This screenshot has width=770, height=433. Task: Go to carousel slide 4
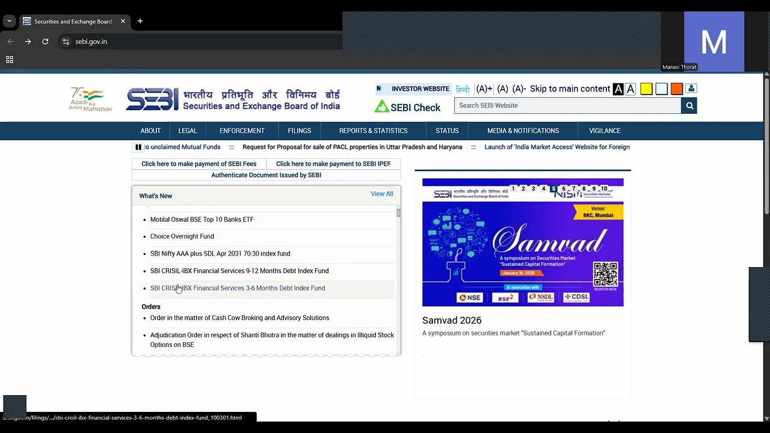[x=543, y=189]
